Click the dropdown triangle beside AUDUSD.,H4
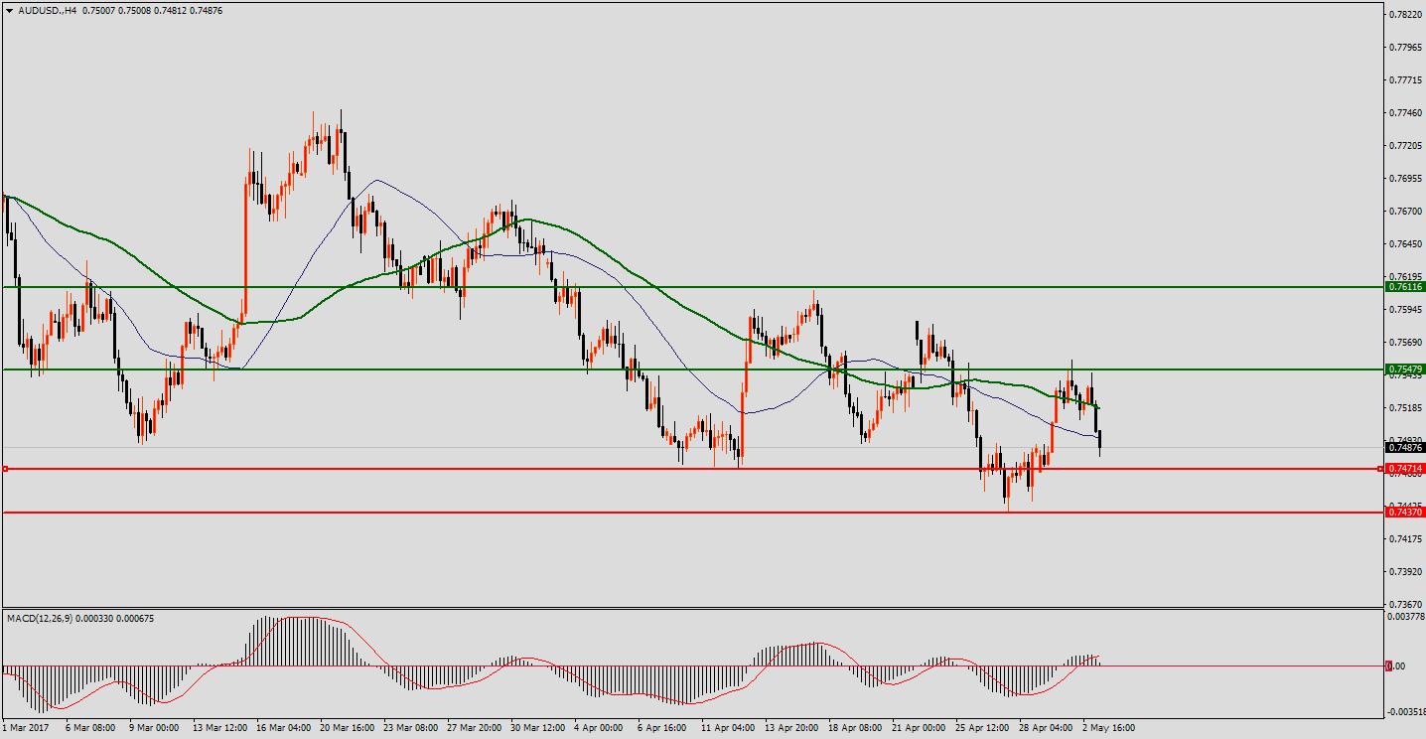 [x=10, y=11]
